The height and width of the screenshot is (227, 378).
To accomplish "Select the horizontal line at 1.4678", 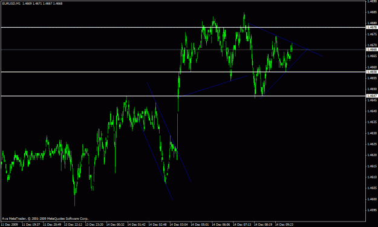I will [x=183, y=27].
